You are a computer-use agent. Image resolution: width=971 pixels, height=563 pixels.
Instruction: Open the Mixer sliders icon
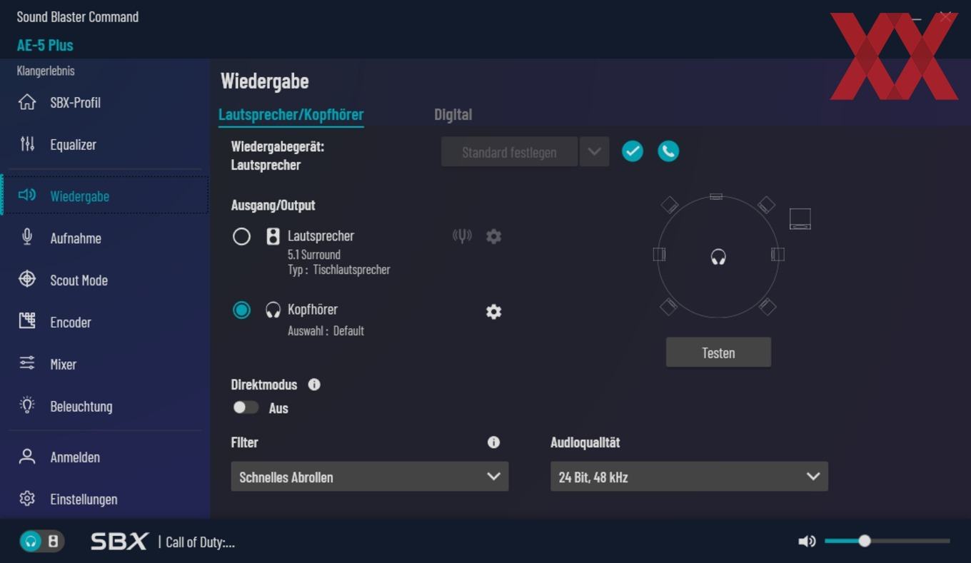point(27,363)
